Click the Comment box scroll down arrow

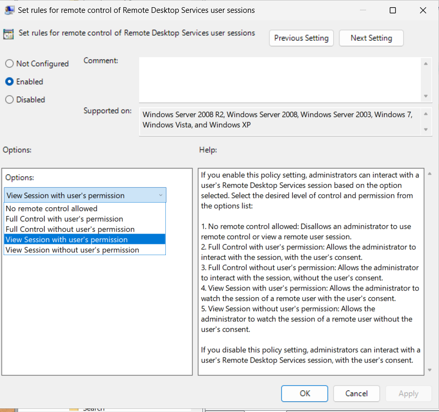426,96
